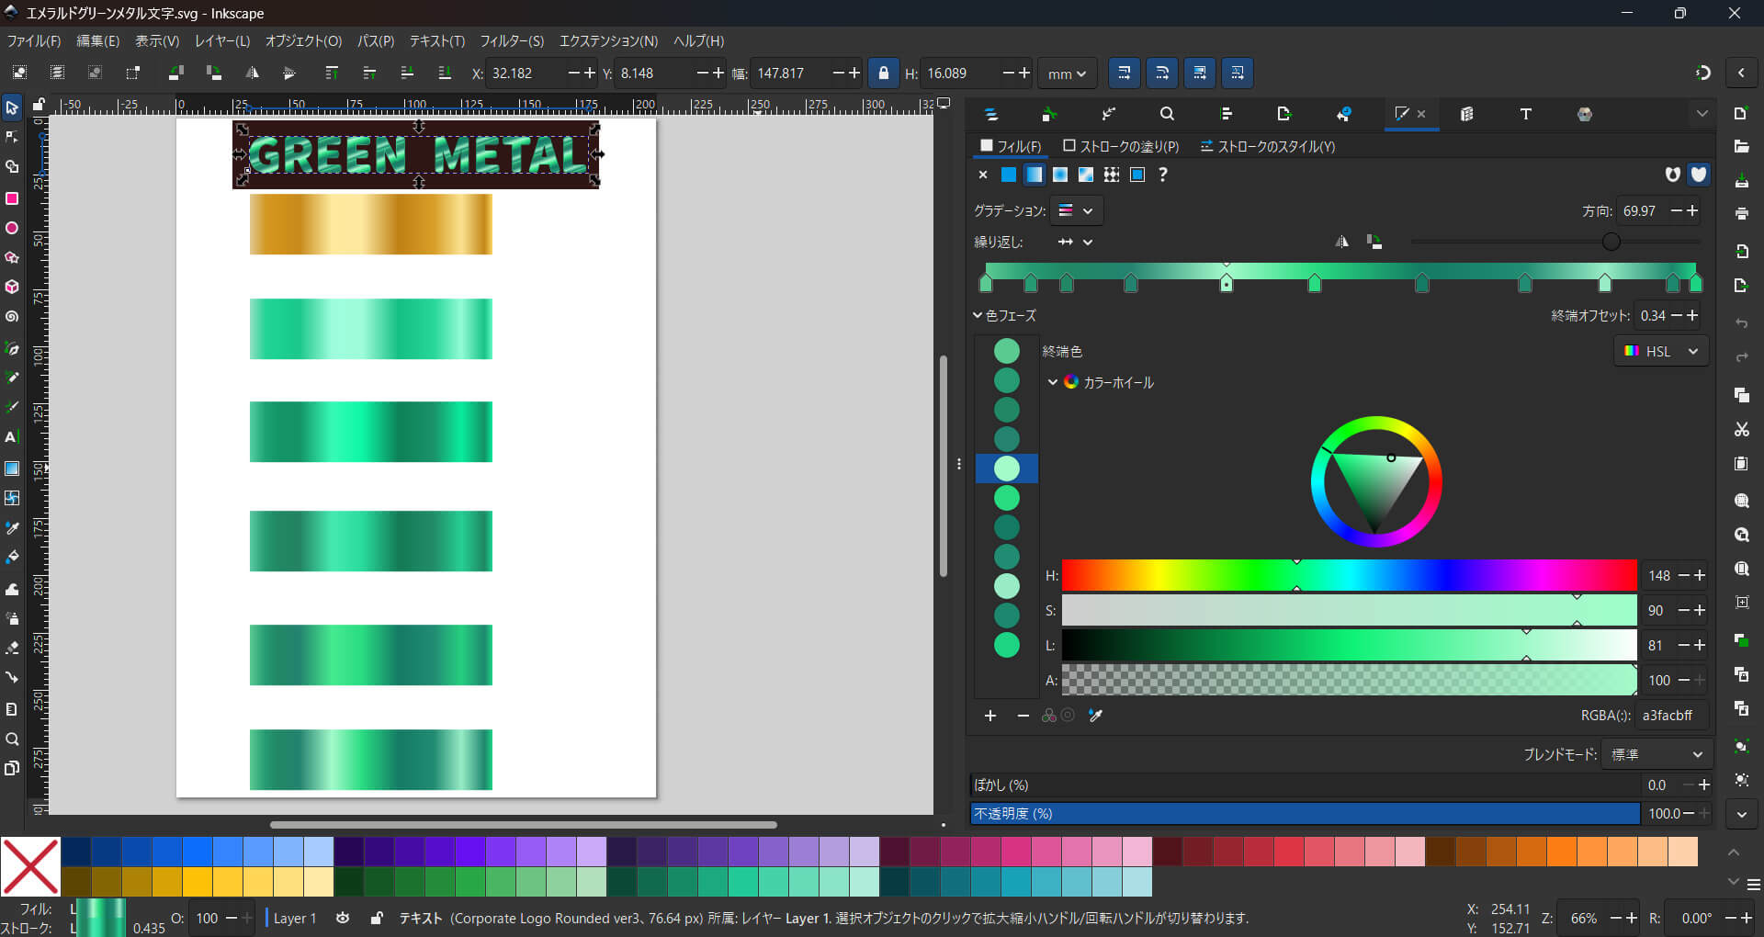Select the Connector tool
This screenshot has height=937, width=1764.
point(12,678)
